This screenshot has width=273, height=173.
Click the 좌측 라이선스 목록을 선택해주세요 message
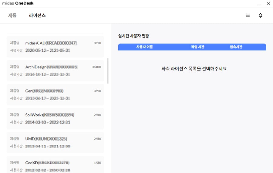coord(194,69)
